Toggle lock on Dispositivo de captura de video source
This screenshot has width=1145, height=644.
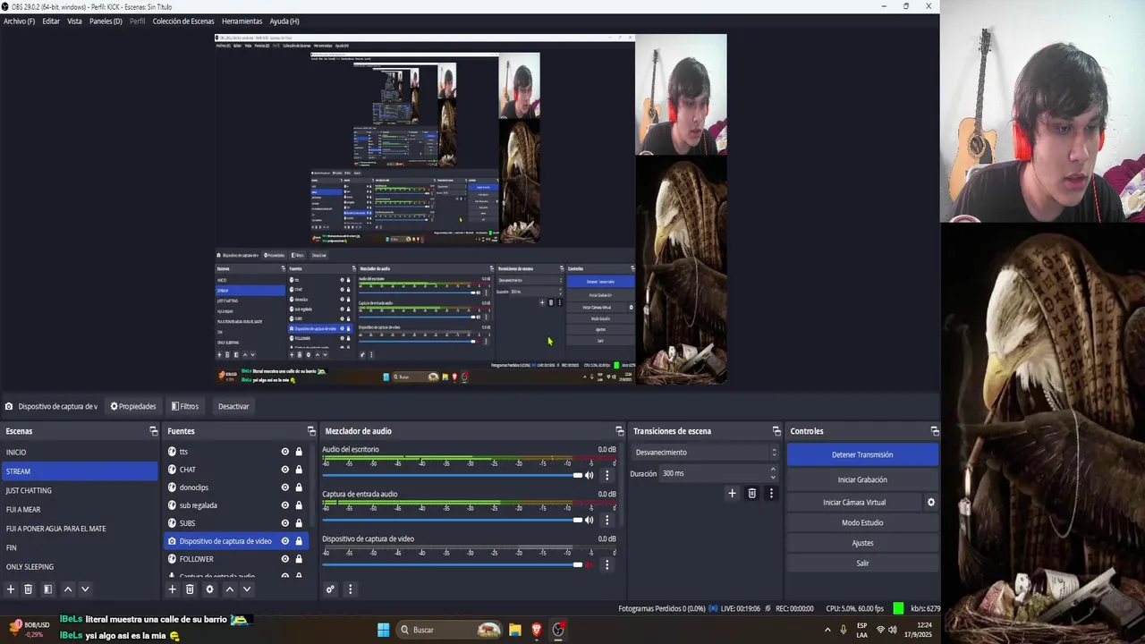point(299,541)
